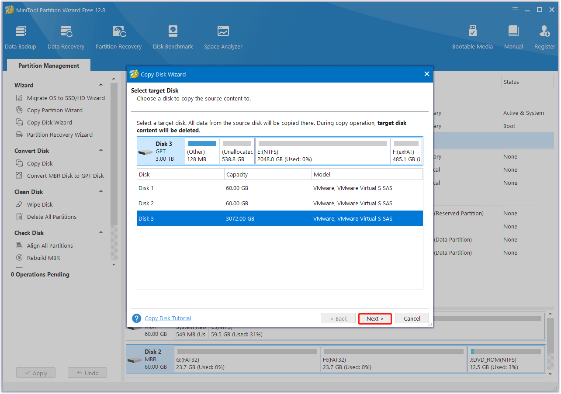Launch Data Recovery
Screen dimensions: 561x394
tap(66, 36)
